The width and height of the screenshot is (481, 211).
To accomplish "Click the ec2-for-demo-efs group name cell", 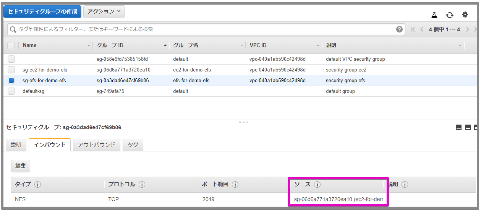I will 192,70.
